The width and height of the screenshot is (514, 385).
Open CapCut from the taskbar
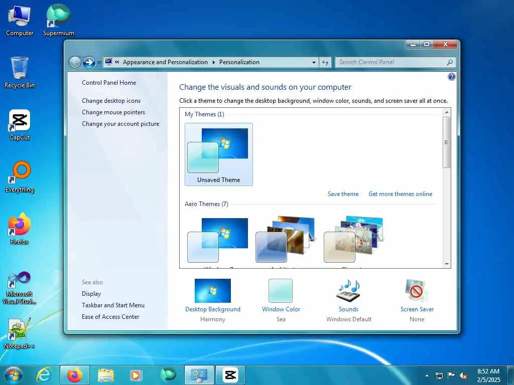230,375
